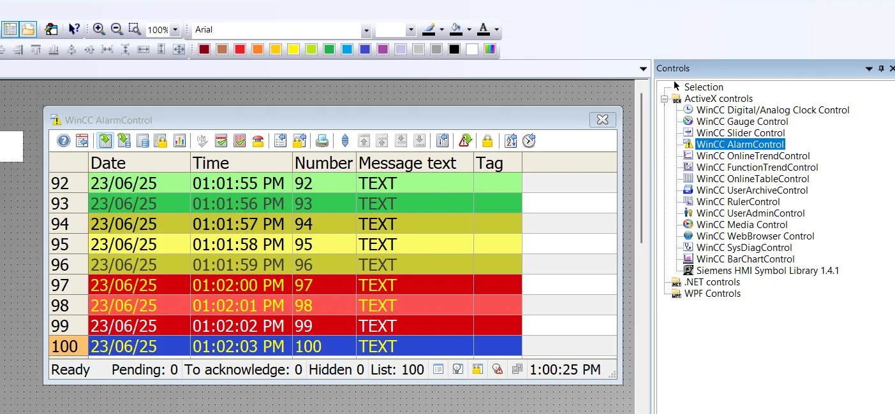895x414 pixels.
Task: Select WinCC WebBrowser Control
Action: (x=755, y=236)
